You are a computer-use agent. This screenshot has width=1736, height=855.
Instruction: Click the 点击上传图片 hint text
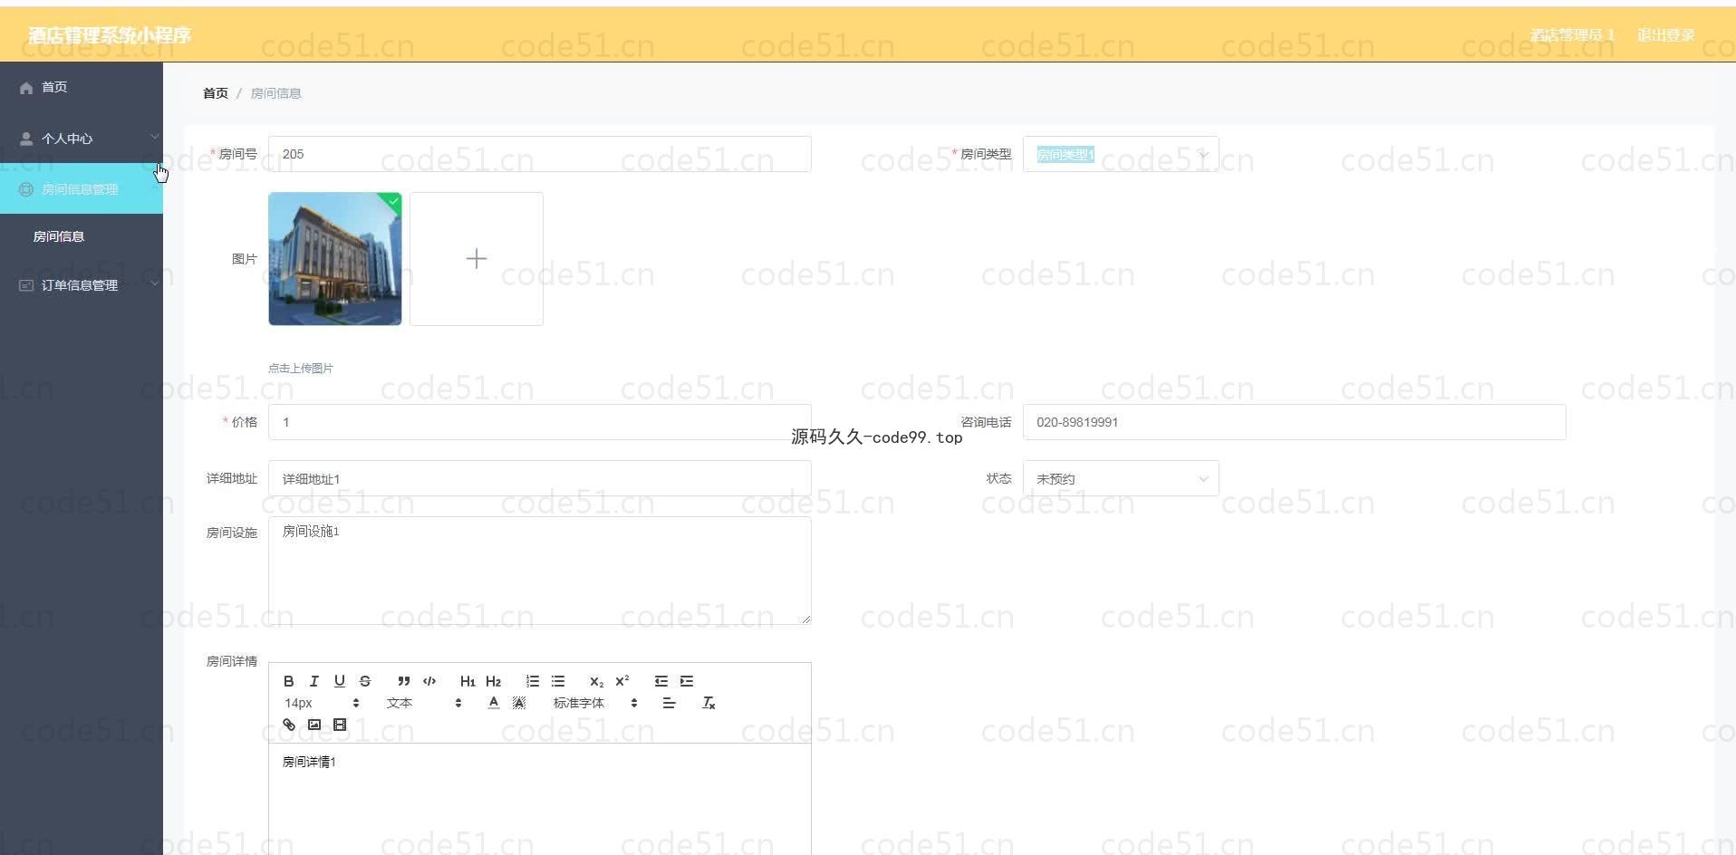(301, 369)
